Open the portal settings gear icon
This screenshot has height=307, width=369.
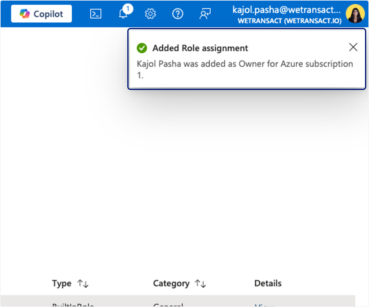150,14
